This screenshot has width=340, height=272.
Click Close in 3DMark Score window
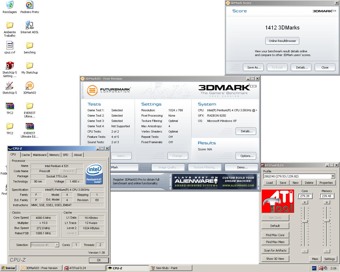click(x=325, y=67)
